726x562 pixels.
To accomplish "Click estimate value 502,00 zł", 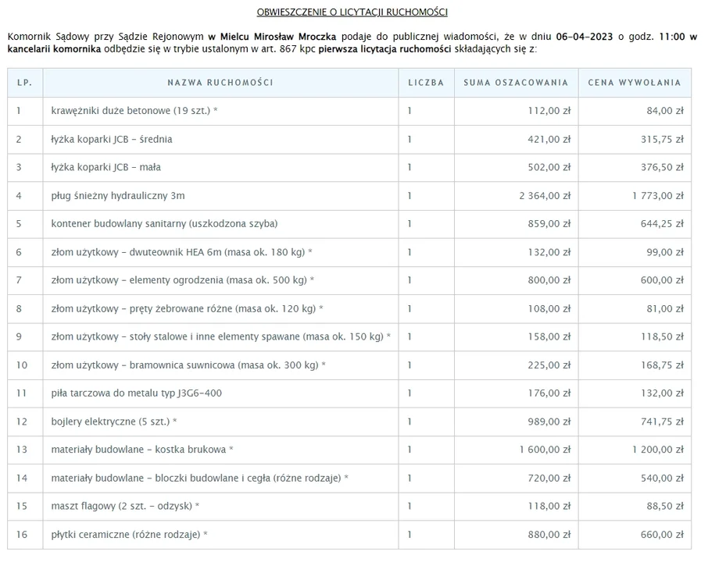I will [x=549, y=168].
